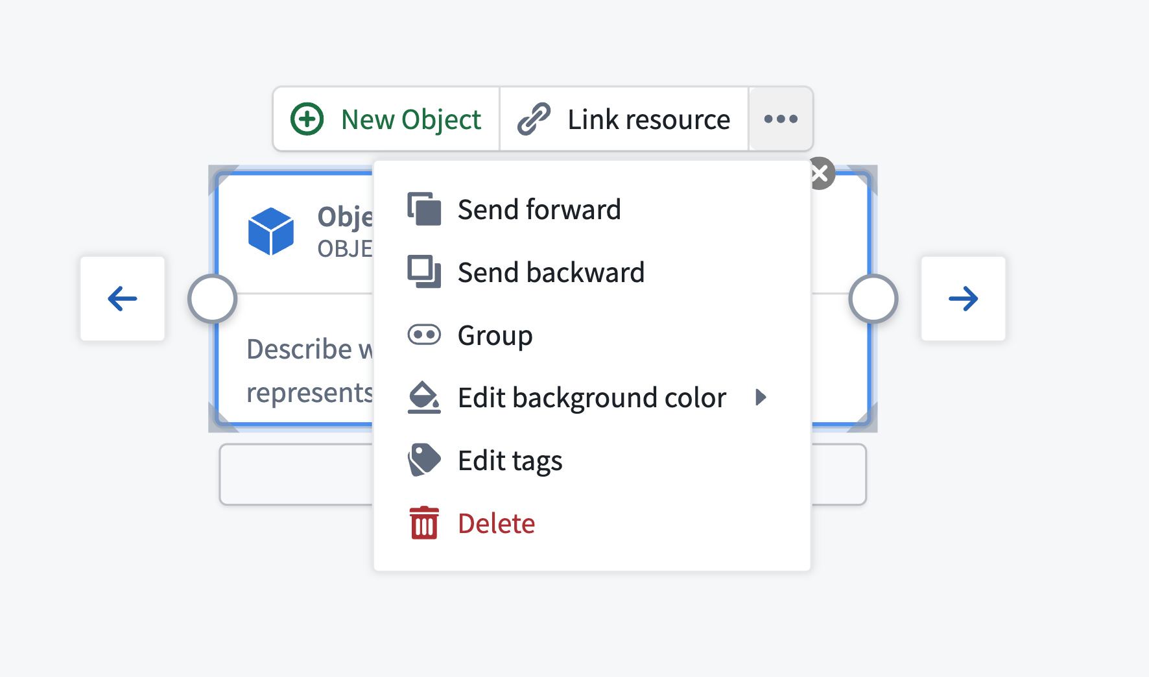The height and width of the screenshot is (677, 1149).
Task: Choose Send forward from the menu
Action: click(x=591, y=209)
